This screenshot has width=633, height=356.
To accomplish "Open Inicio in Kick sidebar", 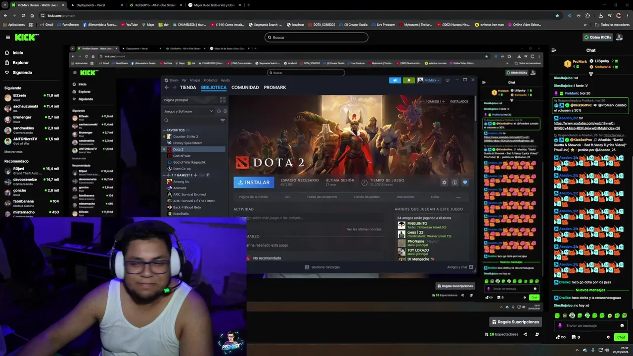I will click(18, 53).
